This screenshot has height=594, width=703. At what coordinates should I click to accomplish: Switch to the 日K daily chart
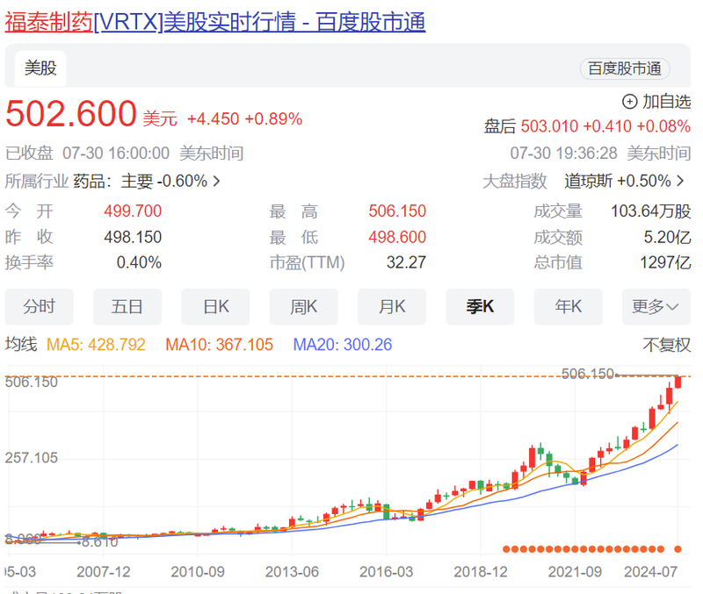pos(215,306)
